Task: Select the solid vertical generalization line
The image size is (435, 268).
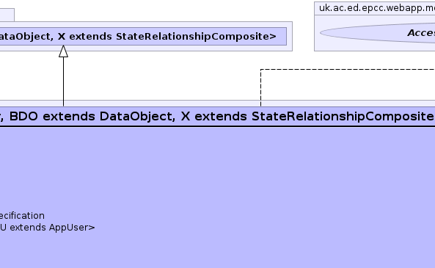Action: point(63,82)
